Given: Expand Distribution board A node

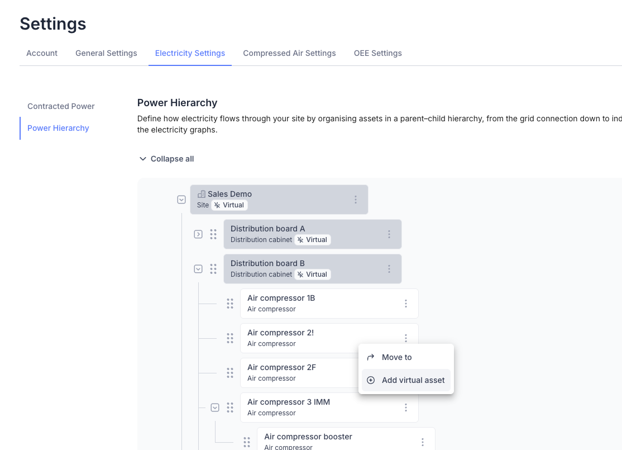Looking at the screenshot, I should (198, 234).
